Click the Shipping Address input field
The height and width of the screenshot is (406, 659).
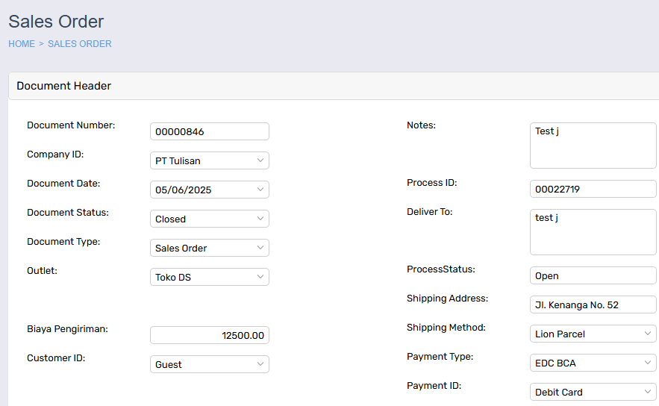coord(593,304)
